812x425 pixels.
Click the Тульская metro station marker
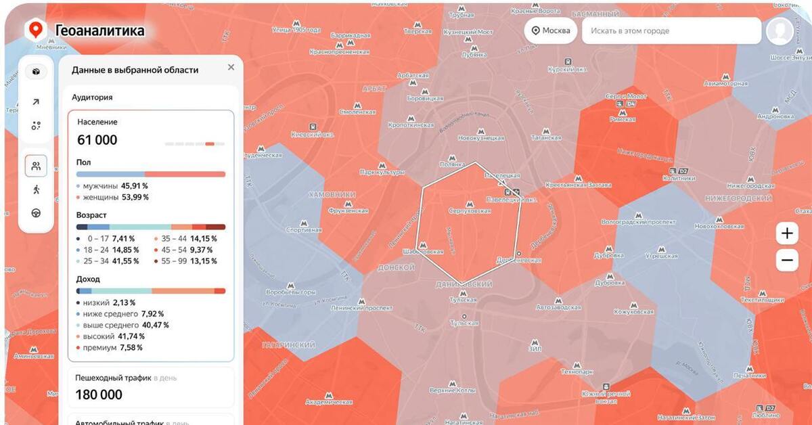click(x=464, y=292)
